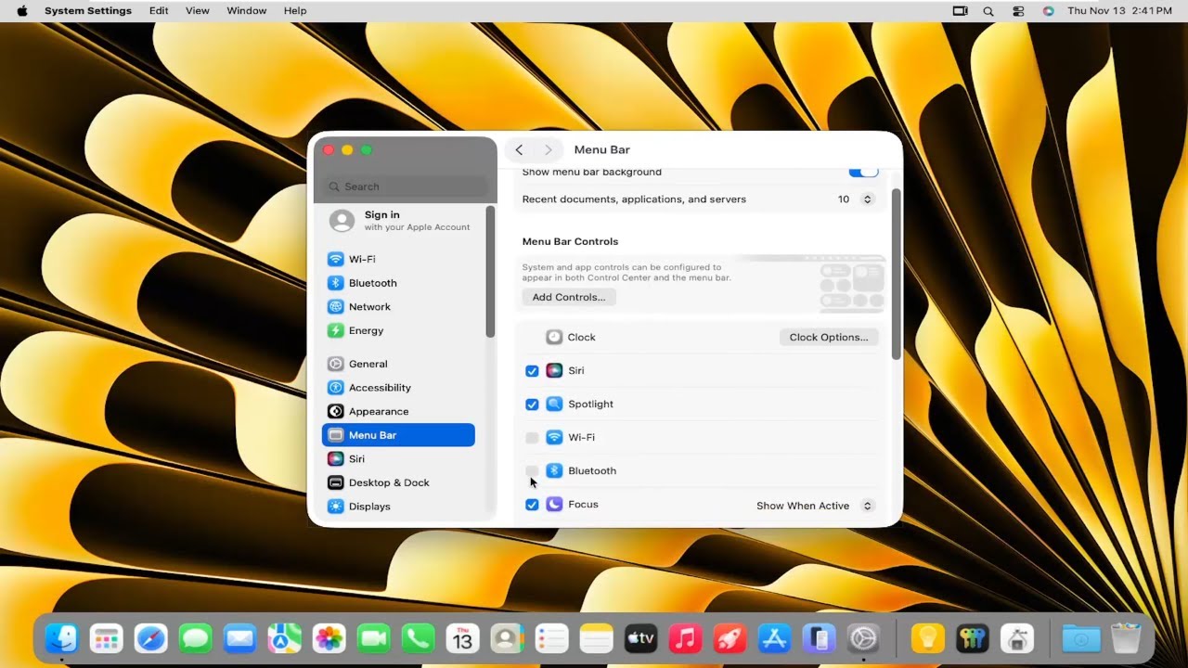Open Photos app in the Dock
The height and width of the screenshot is (668, 1188).
click(x=329, y=638)
